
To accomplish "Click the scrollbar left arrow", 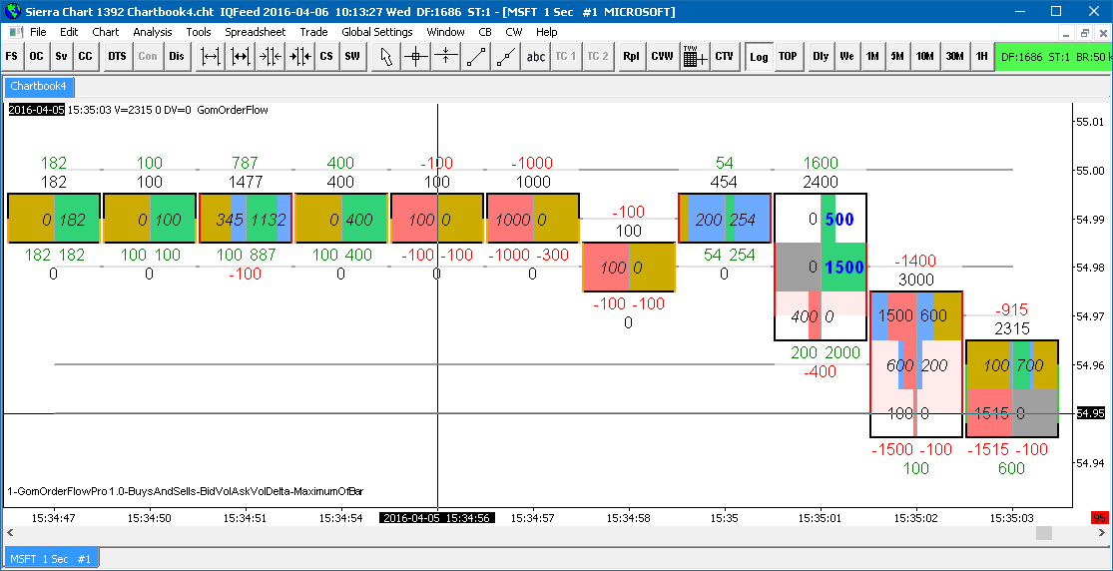I will (11, 533).
